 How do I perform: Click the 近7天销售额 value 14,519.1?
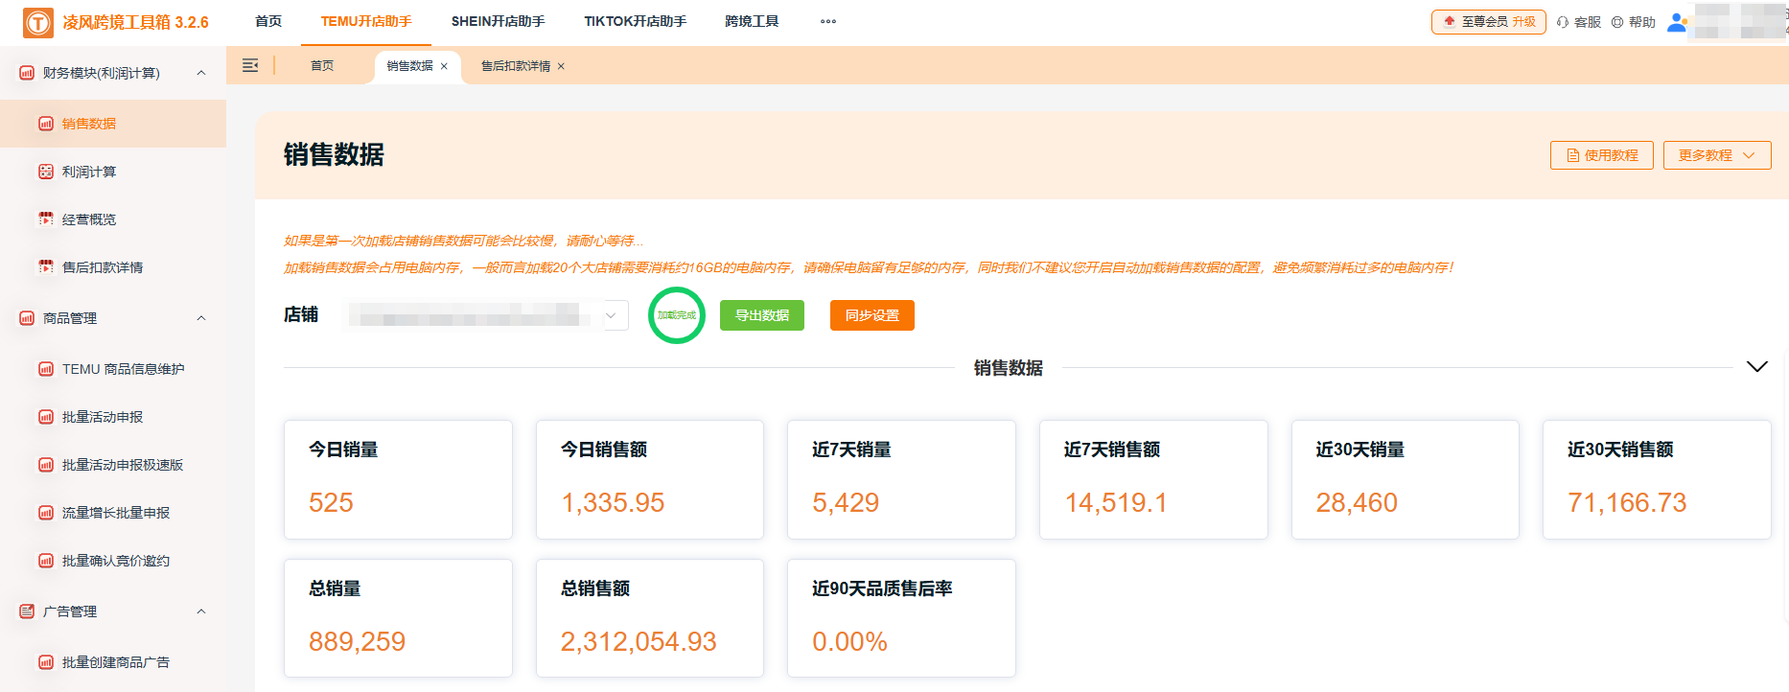point(1116,502)
